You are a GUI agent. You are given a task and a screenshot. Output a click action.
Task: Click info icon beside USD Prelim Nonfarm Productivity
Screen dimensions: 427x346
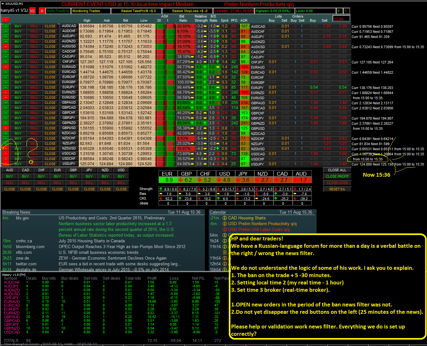[225, 224]
